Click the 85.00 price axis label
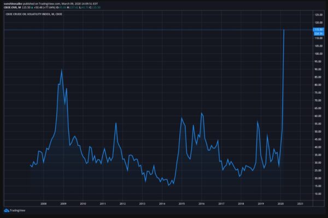 pos(318,77)
